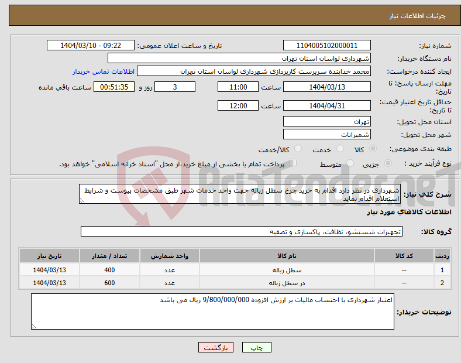Click the کد کالا column header
Image resolution: width=461 pixels, height=363 pixels.
[404, 256]
